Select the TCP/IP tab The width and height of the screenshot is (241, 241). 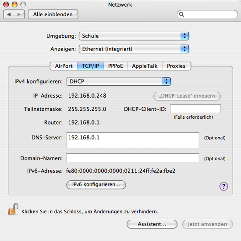click(x=90, y=66)
